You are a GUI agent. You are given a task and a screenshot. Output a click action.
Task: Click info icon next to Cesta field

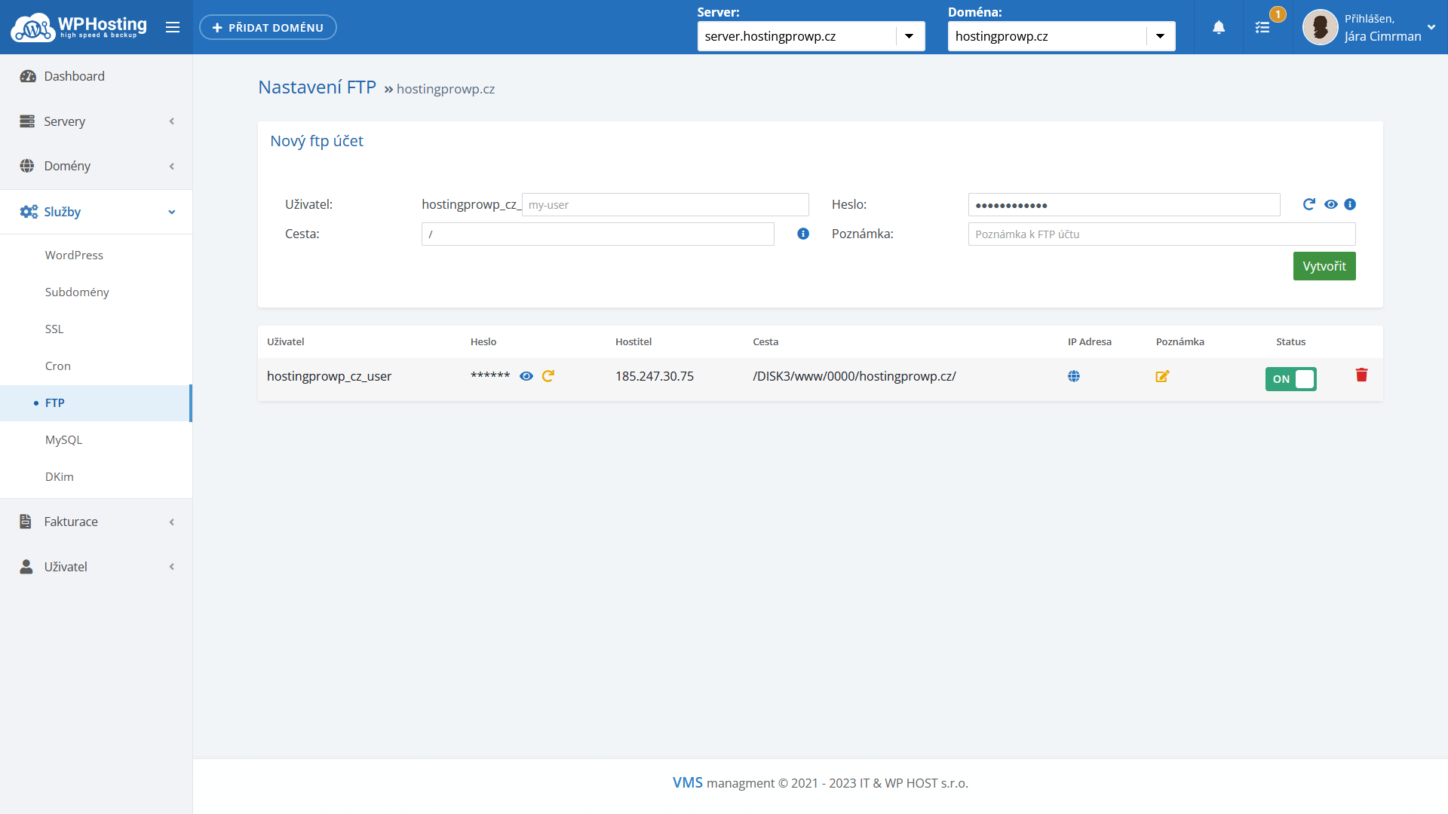pos(803,234)
